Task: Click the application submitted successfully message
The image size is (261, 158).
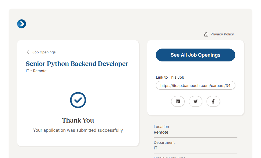Action: (x=78, y=130)
